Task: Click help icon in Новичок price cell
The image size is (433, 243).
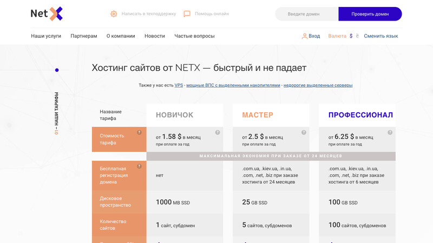Action: click(218, 132)
